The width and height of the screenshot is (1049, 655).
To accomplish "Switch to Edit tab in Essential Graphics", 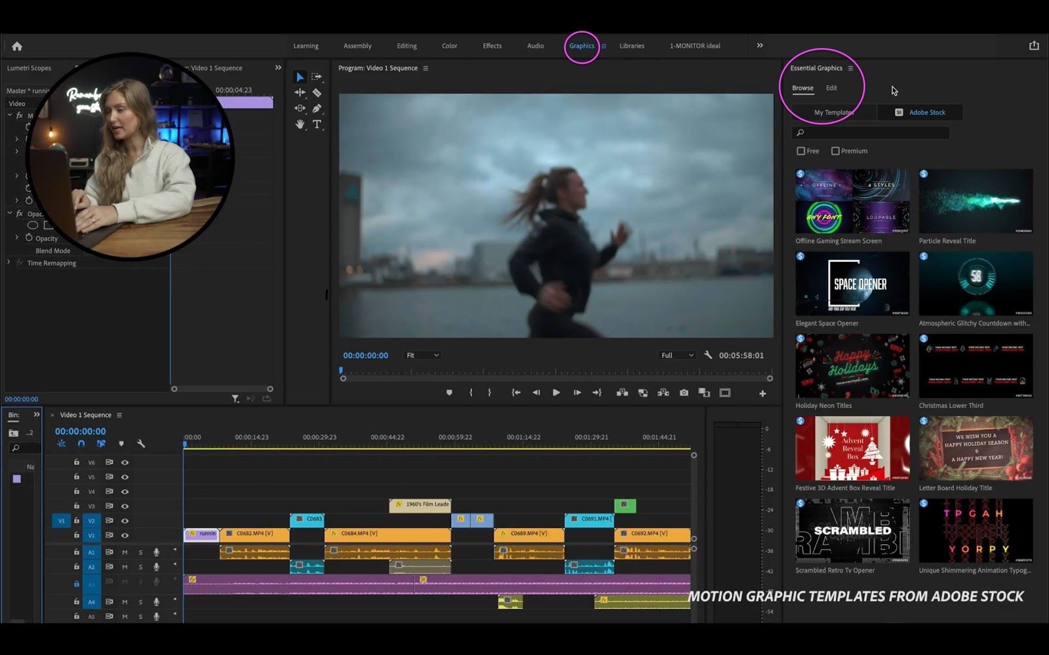I will pos(831,88).
